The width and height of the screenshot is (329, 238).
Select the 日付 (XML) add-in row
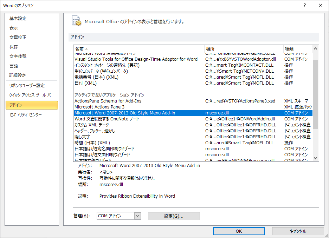tap(193, 83)
